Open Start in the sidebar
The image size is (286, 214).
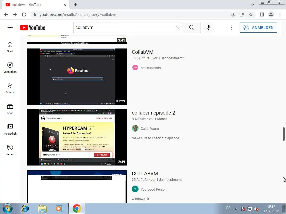click(x=10, y=47)
